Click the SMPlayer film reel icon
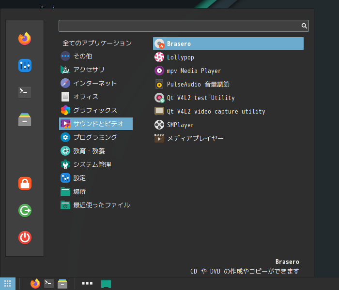 coord(159,125)
